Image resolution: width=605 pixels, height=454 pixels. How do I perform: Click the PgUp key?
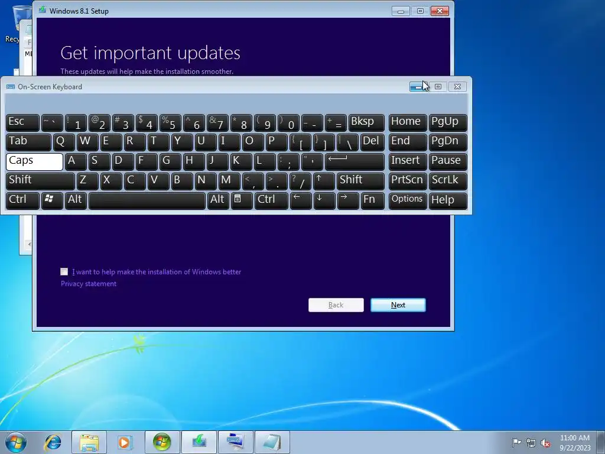pos(448,122)
